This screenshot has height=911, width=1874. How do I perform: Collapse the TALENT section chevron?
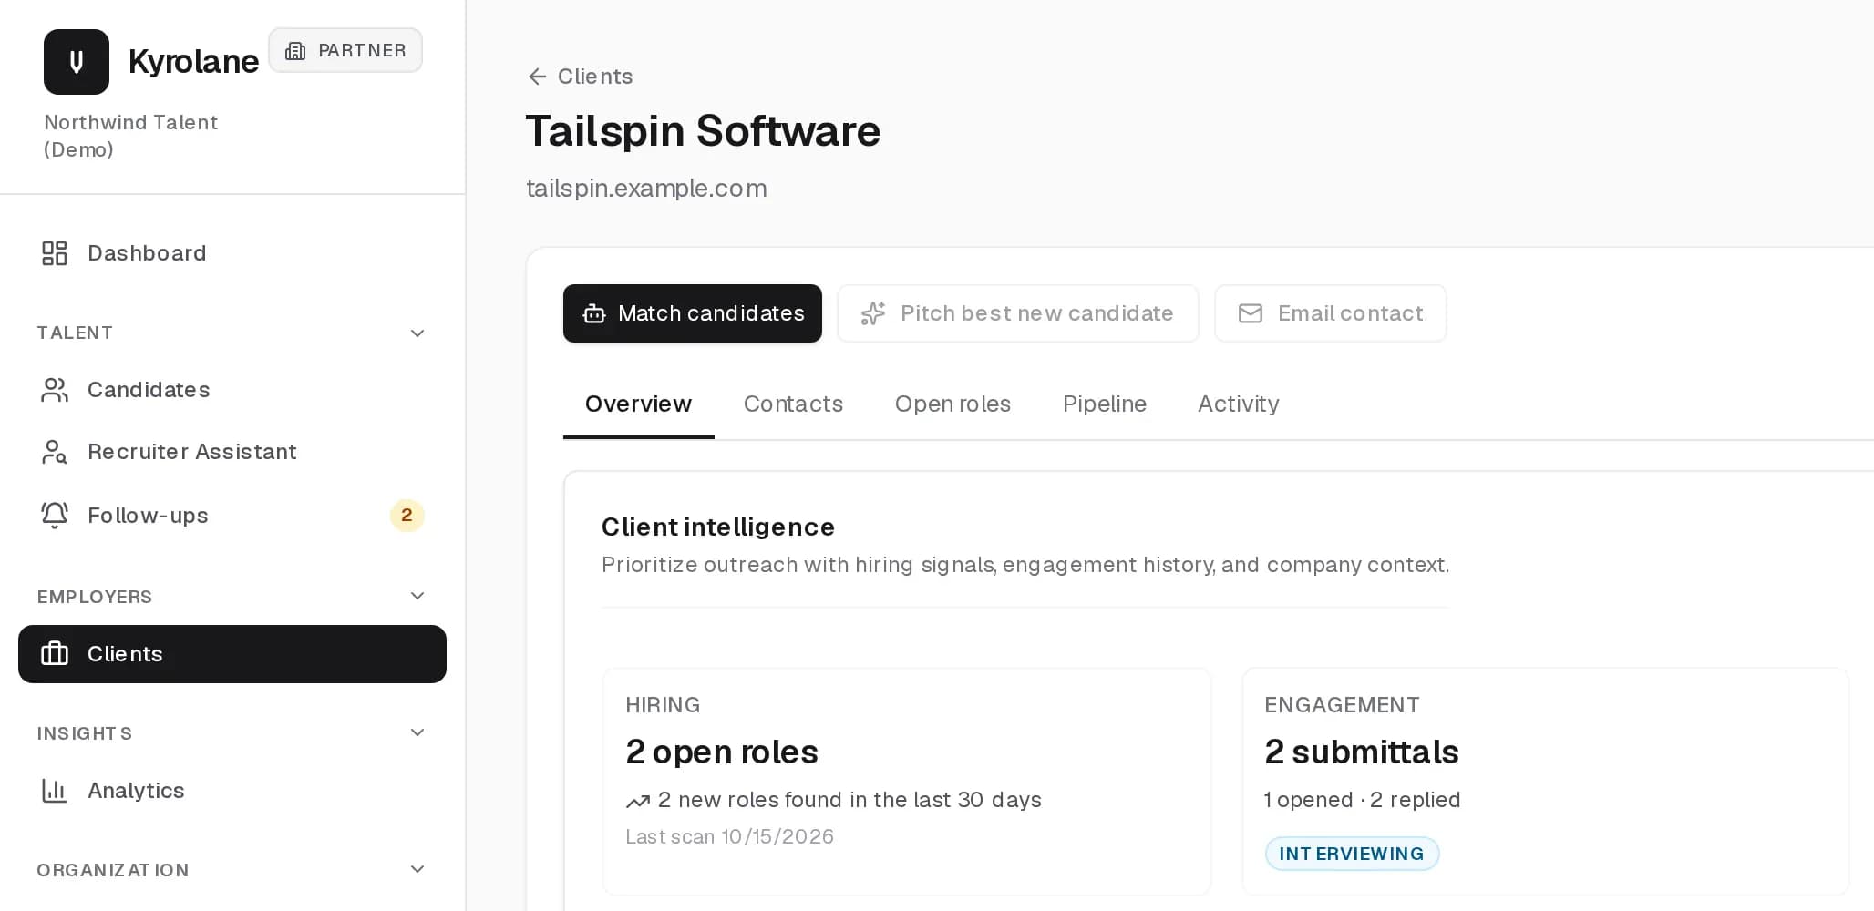pos(417,333)
